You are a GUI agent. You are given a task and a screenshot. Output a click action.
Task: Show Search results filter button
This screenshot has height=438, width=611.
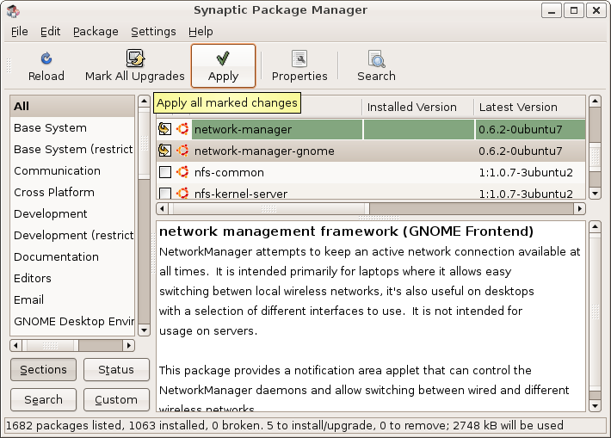coord(43,399)
